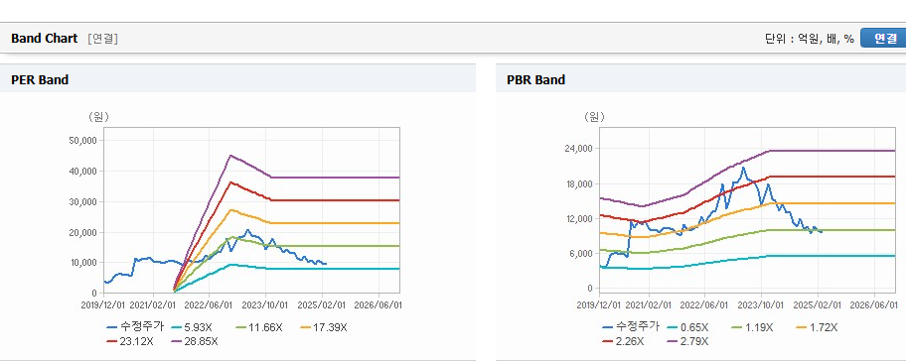Image resolution: width=906 pixels, height=361 pixels.
Task: Click 18,000 y-axis label in PBR chart
Action: pos(579,183)
